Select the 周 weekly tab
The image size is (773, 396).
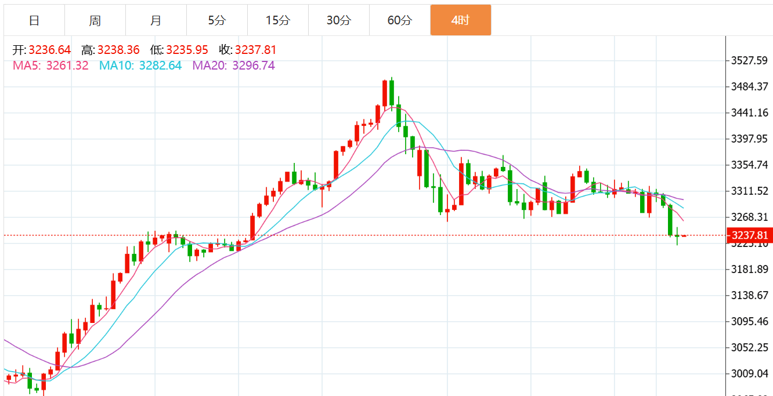pos(95,20)
